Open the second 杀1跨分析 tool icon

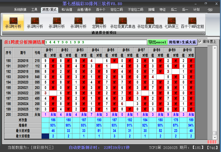(x=34, y=23)
